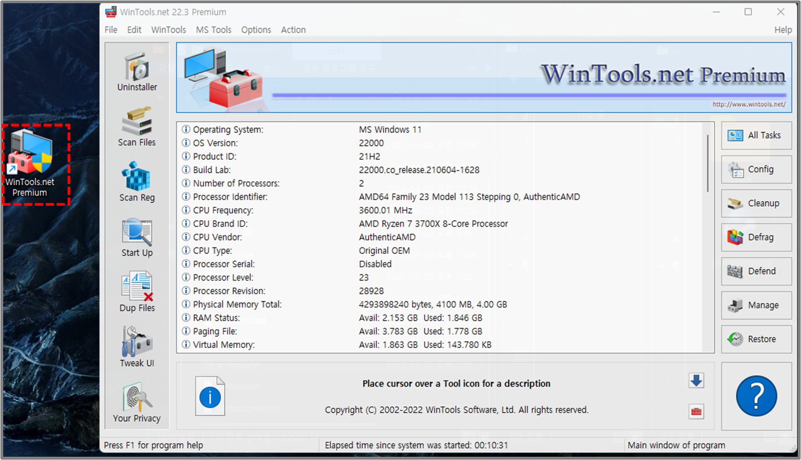Open the Action menu
This screenshot has height=460, width=801.
pyautogui.click(x=293, y=30)
